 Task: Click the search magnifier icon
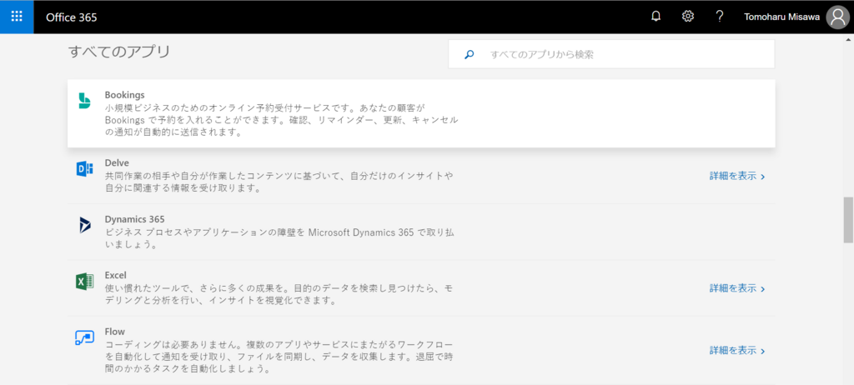[469, 54]
